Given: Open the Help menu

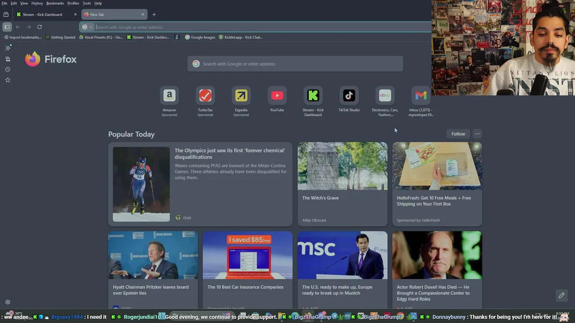Looking at the screenshot, I should 98,3.
